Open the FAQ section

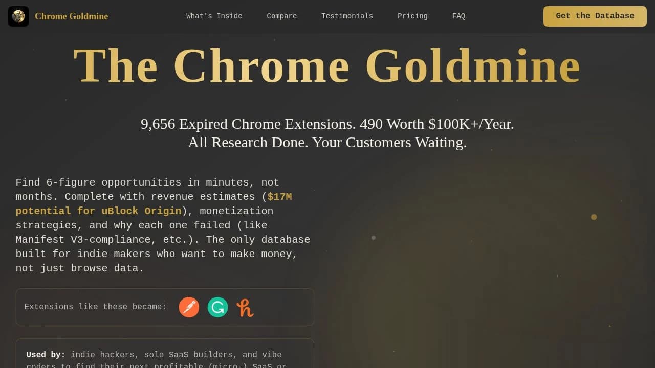458,16
